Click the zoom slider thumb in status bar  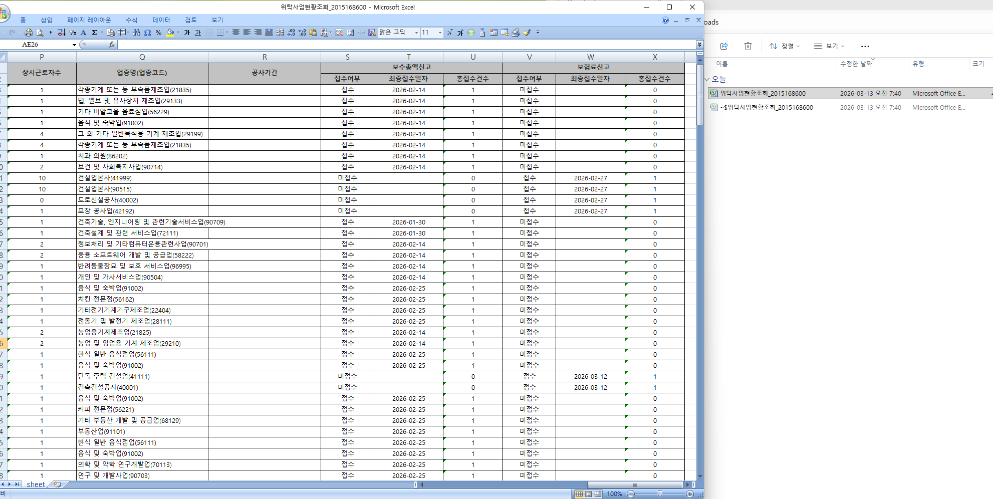[x=660, y=494]
